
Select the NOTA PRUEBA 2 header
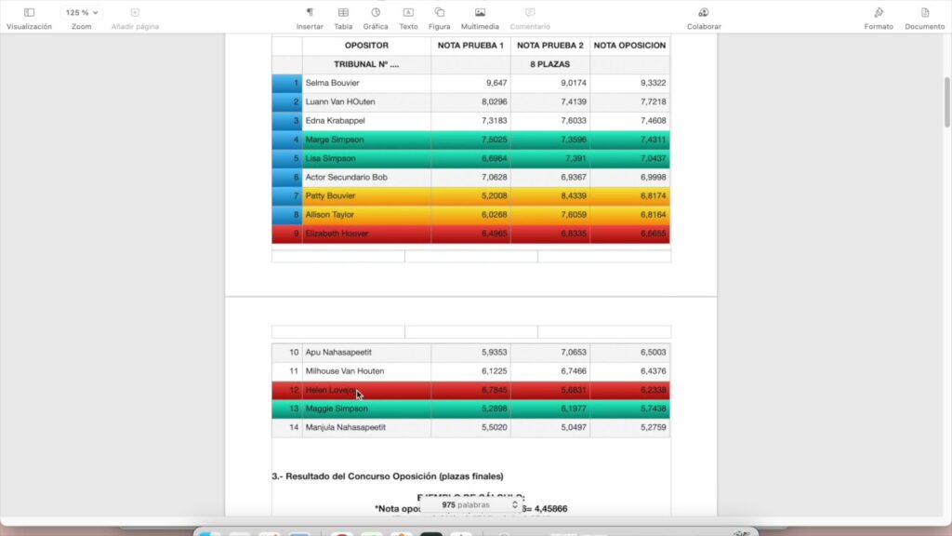click(x=550, y=46)
